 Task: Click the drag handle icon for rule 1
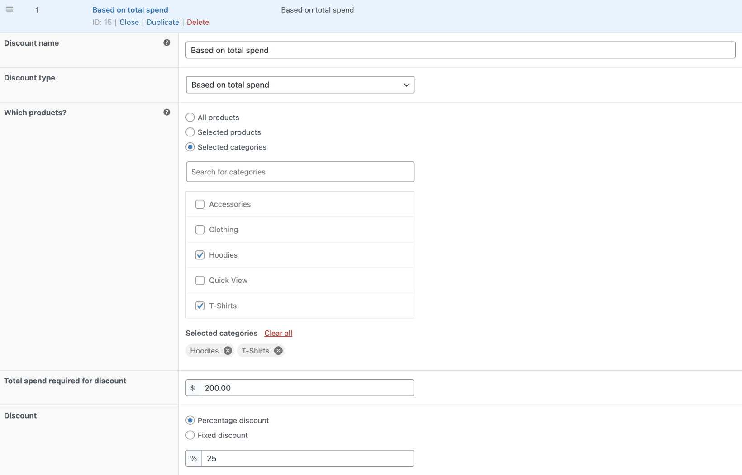10,9
